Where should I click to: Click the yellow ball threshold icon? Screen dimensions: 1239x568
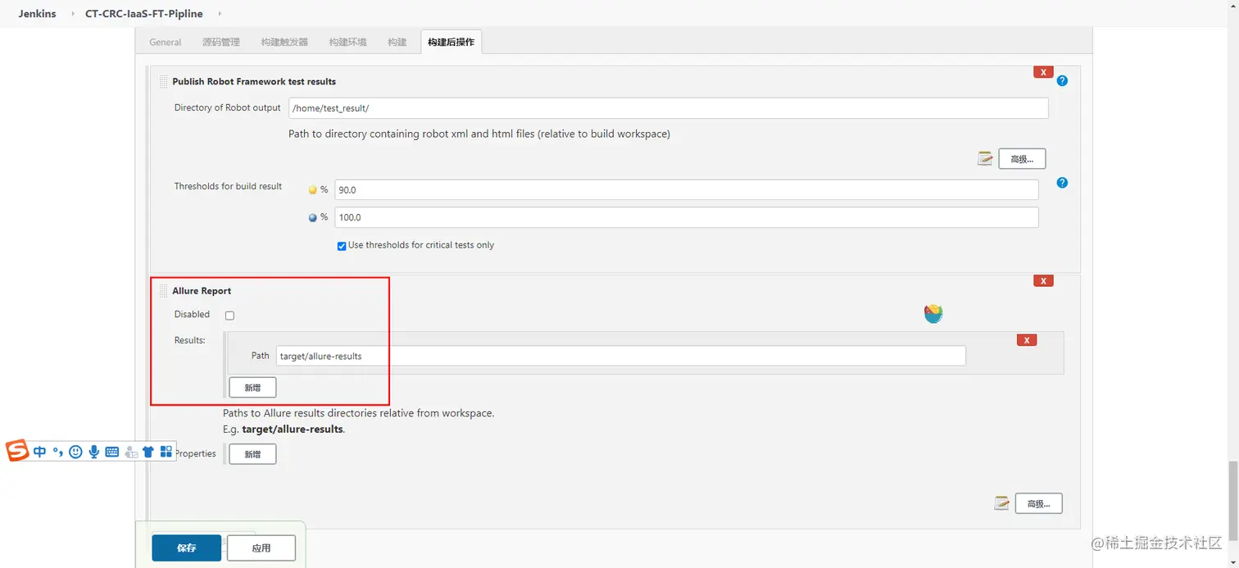tap(312, 190)
